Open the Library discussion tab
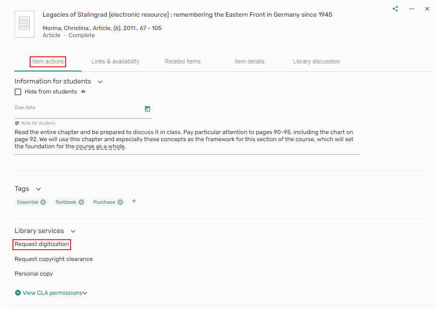 point(316,61)
